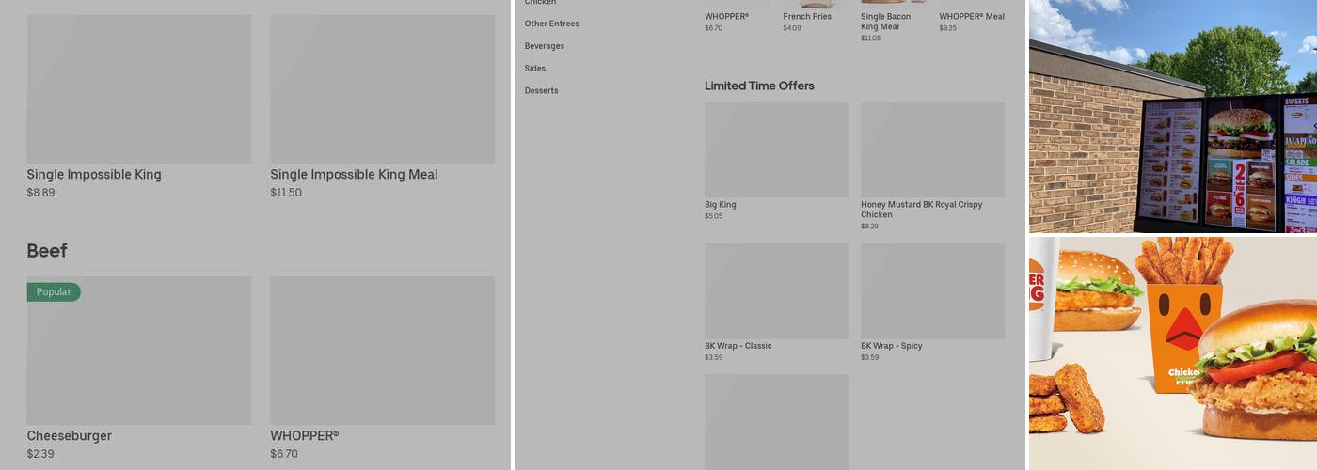Pick the BK Wrap - Classic image

click(776, 291)
